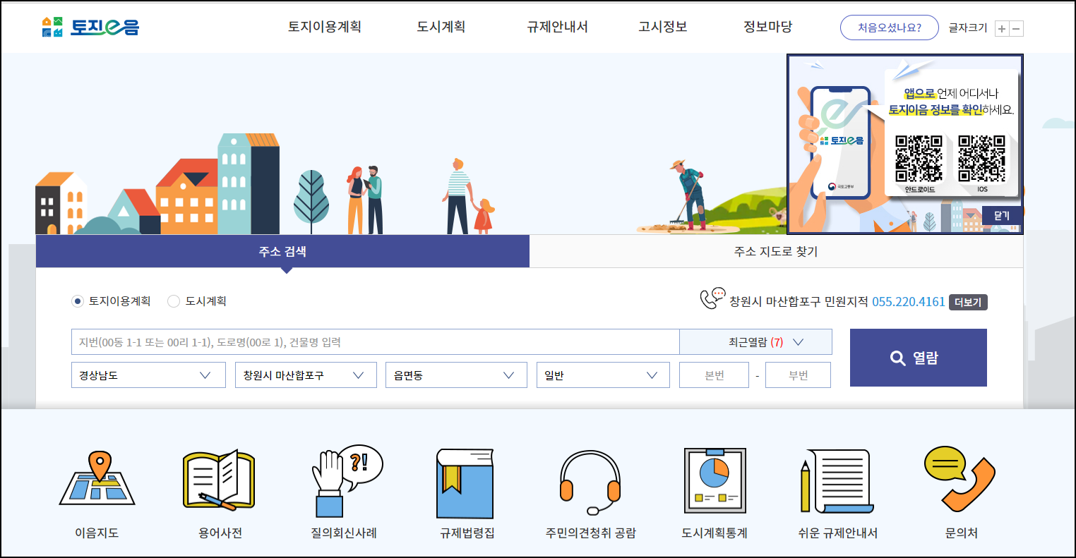Open the 규제안내서 top menu
Viewport: 1076px width, 558px height.
(557, 27)
